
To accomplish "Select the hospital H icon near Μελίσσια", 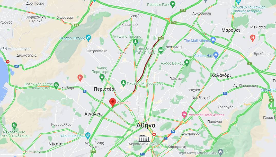I will (x=253, y=38).
